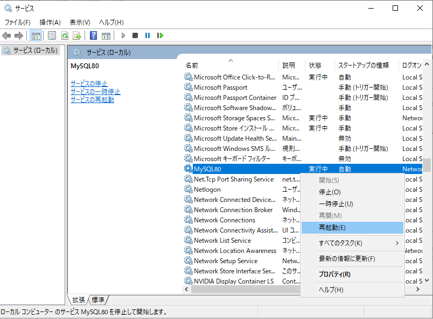Click the gear icon of Network List Service

pos(188,240)
